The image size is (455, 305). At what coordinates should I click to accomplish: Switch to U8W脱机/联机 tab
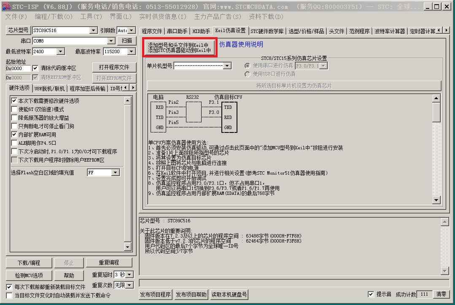click(50, 89)
